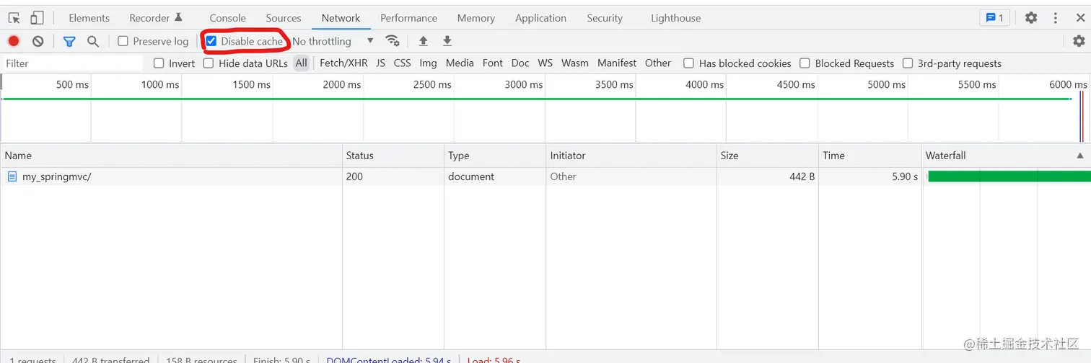The height and width of the screenshot is (363, 1091).
Task: Sort requests by Status column
Action: pyautogui.click(x=393, y=156)
